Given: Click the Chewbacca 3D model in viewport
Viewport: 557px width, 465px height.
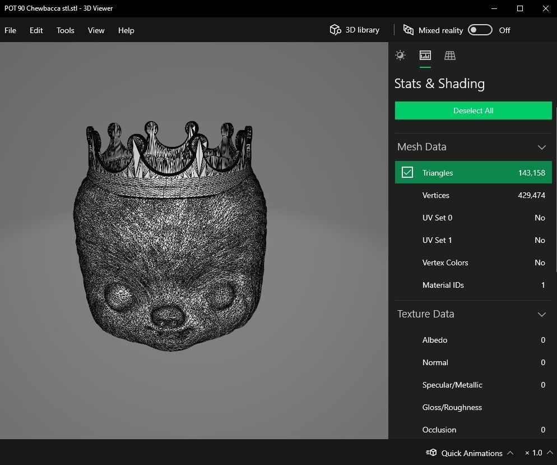Looking at the screenshot, I should (x=170, y=236).
